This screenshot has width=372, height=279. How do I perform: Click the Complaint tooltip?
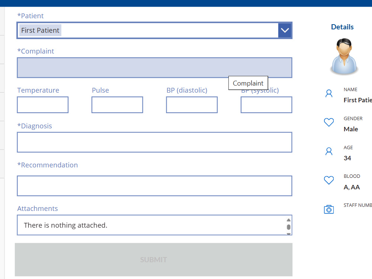[x=248, y=83]
